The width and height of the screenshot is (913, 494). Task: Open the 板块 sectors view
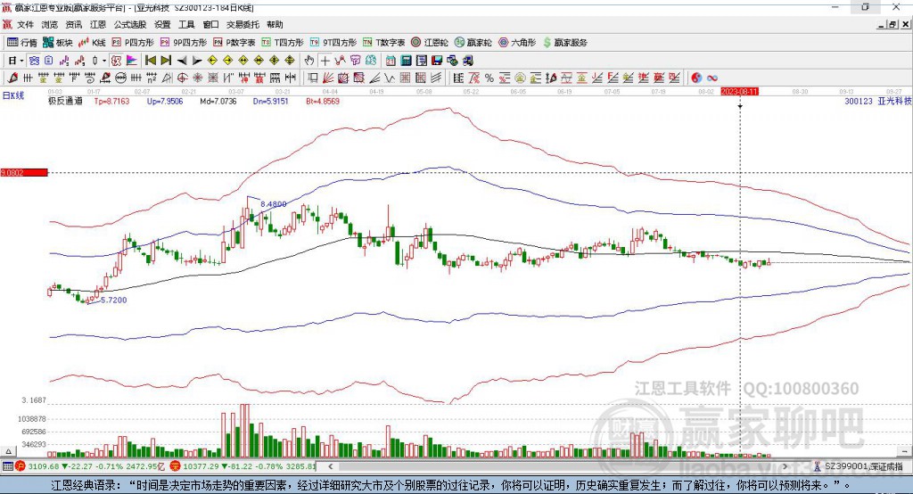58,43
